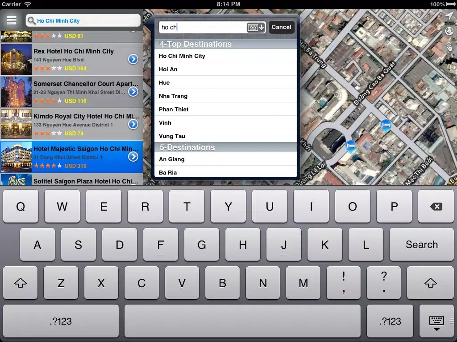This screenshot has height=342, width=457.
Task: Tap the H key
Action: [243, 244]
